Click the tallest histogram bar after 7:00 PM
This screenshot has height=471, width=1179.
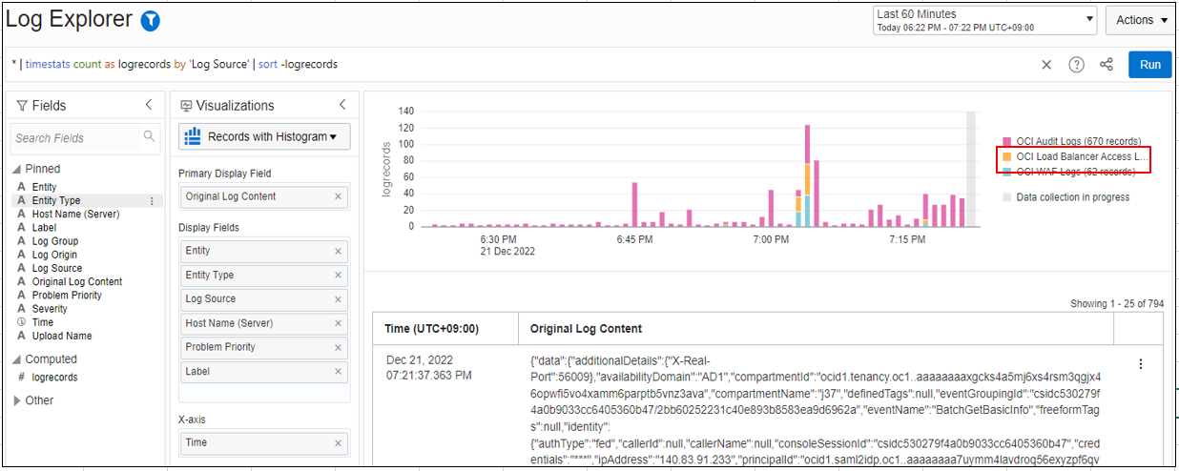807,175
